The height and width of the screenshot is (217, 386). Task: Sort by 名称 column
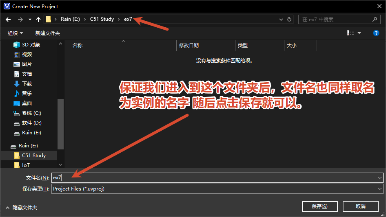pos(78,46)
